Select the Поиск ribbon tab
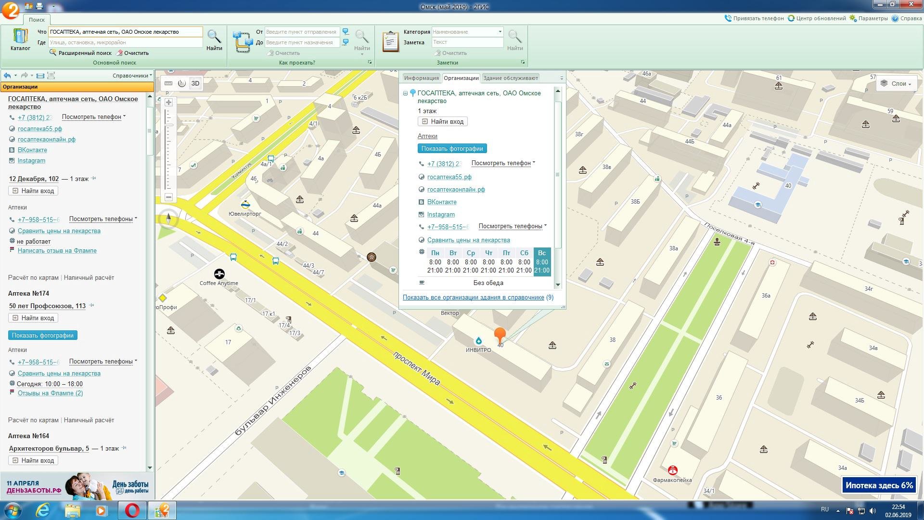Screen dimensions: 924x520 [x=37, y=20]
